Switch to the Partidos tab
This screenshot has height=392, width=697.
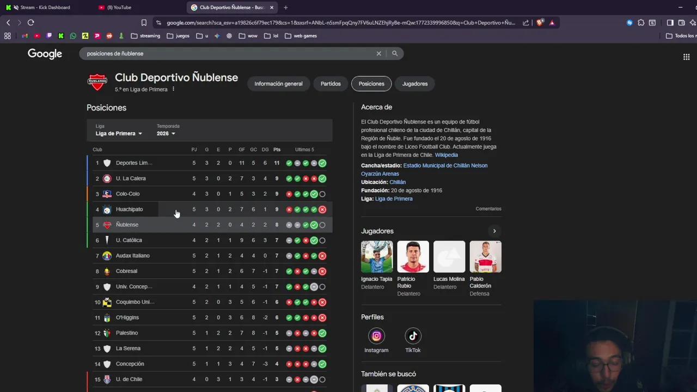click(331, 84)
